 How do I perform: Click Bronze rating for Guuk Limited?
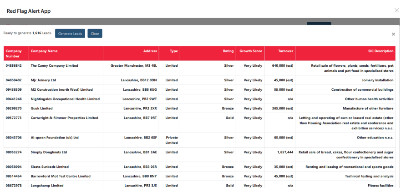click(x=228, y=108)
